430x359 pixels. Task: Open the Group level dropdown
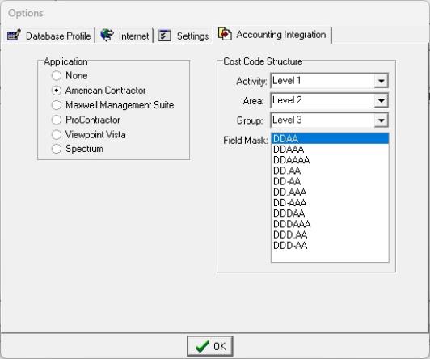click(382, 120)
